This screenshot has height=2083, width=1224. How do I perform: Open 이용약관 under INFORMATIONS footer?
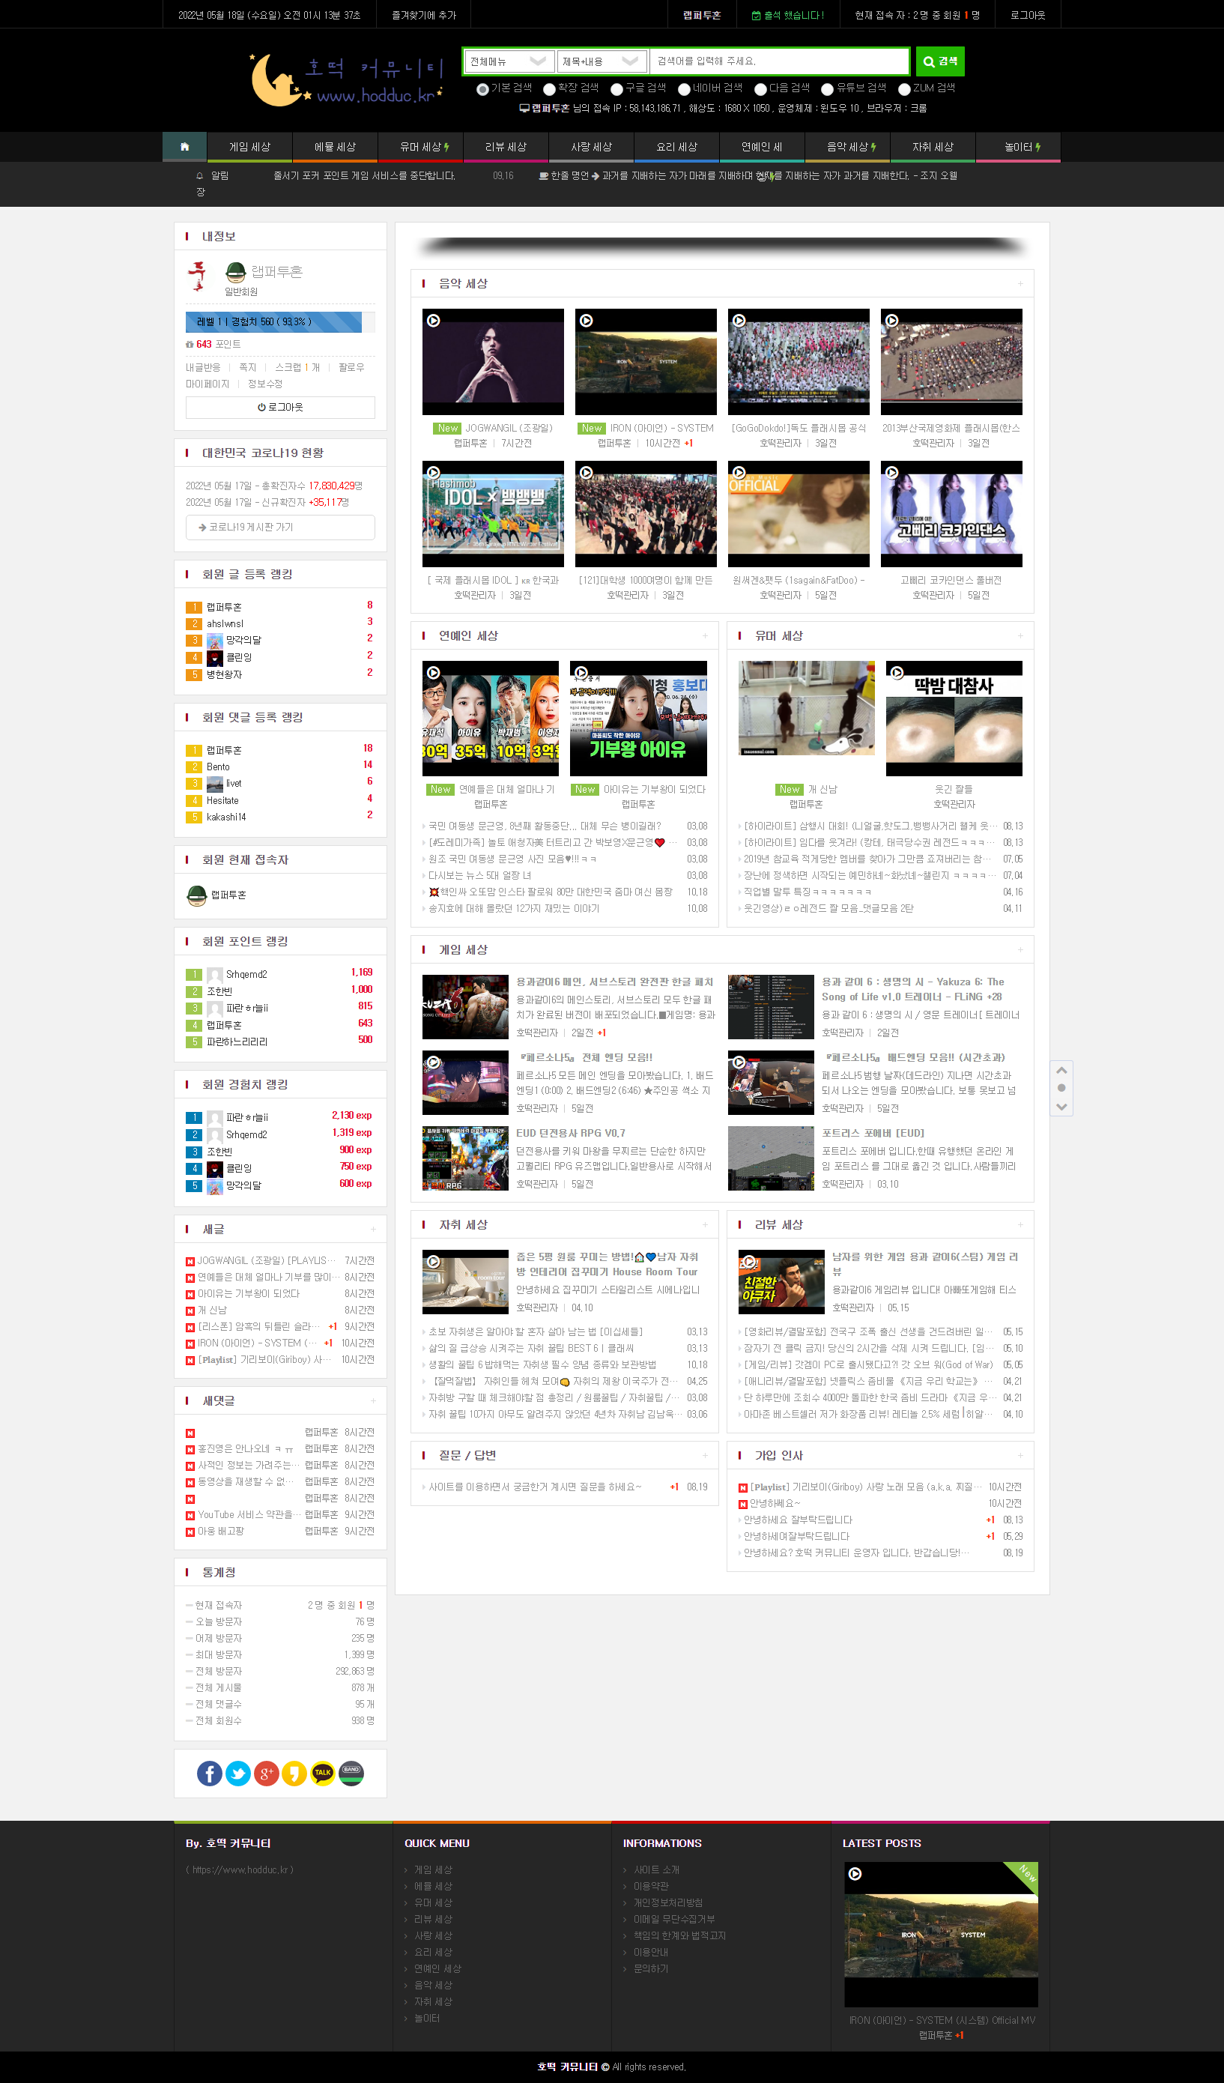651,1886
